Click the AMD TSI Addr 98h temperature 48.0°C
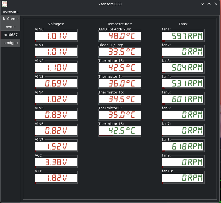 pyautogui.click(x=120, y=36)
